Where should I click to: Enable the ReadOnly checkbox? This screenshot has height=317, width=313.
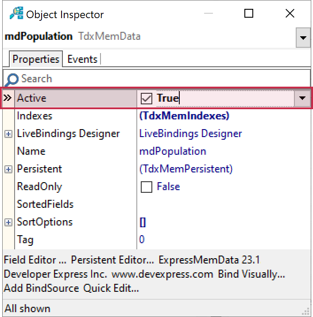pyautogui.click(x=146, y=187)
